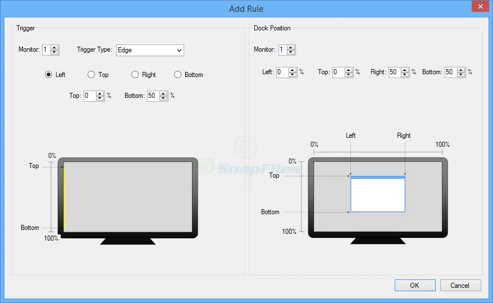Viewport: 493px width, 303px height.
Task: Increase the Dock Left percentage
Action: click(x=293, y=70)
